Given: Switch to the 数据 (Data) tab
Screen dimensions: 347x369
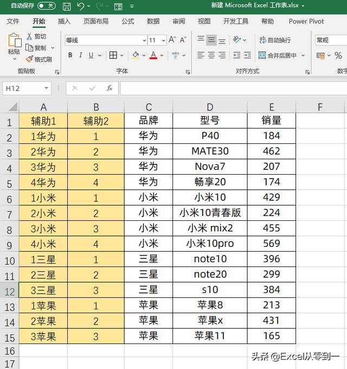Looking at the screenshot, I should click(153, 21).
